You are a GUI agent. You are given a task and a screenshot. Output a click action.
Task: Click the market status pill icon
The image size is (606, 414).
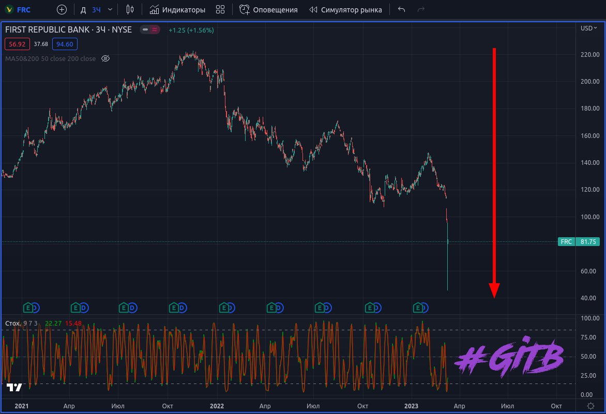(149, 30)
